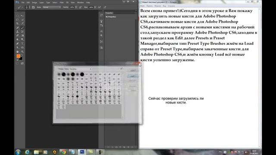Viewport: 276px width, 155px height.
Task: Open the blending Mode dropdown
Action: 52,7
